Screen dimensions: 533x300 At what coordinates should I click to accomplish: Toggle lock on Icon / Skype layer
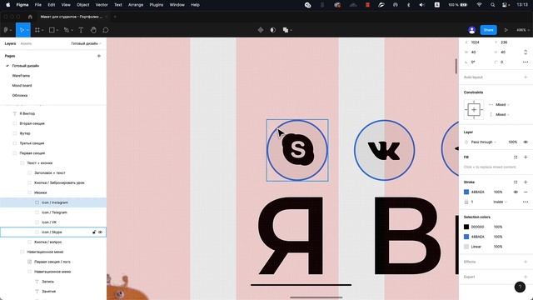coord(94,232)
